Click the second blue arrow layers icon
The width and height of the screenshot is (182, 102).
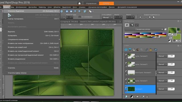(130, 50)
